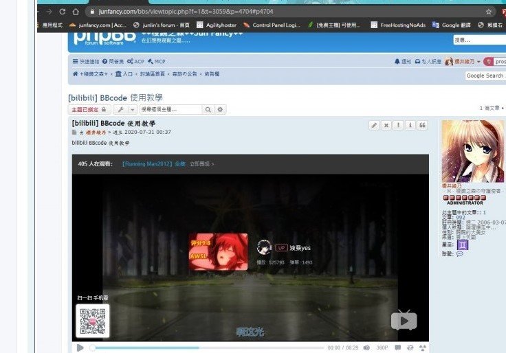Open uploader avatar in video overlay
This screenshot has height=353, width=506.
click(264, 247)
